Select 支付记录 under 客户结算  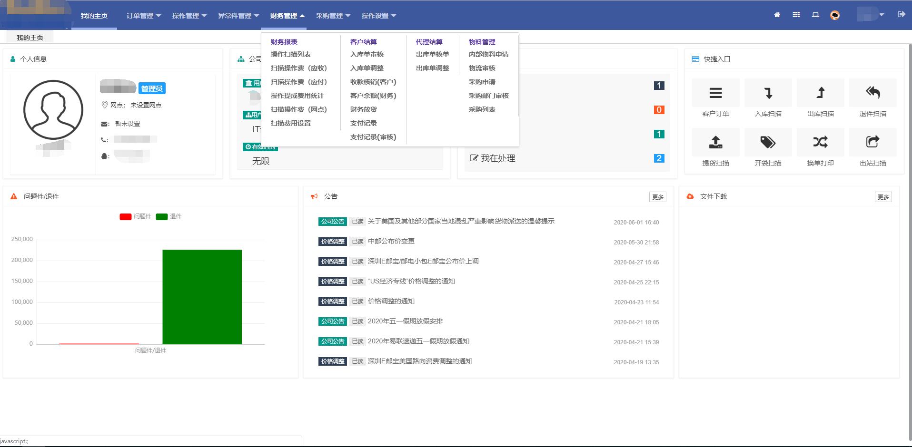tap(363, 123)
